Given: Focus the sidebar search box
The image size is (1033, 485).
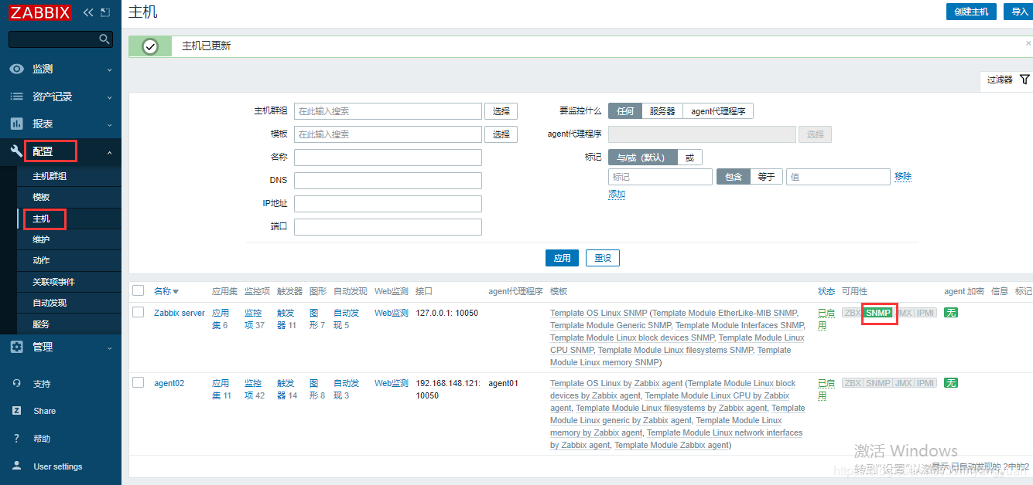Looking at the screenshot, I should (60, 39).
